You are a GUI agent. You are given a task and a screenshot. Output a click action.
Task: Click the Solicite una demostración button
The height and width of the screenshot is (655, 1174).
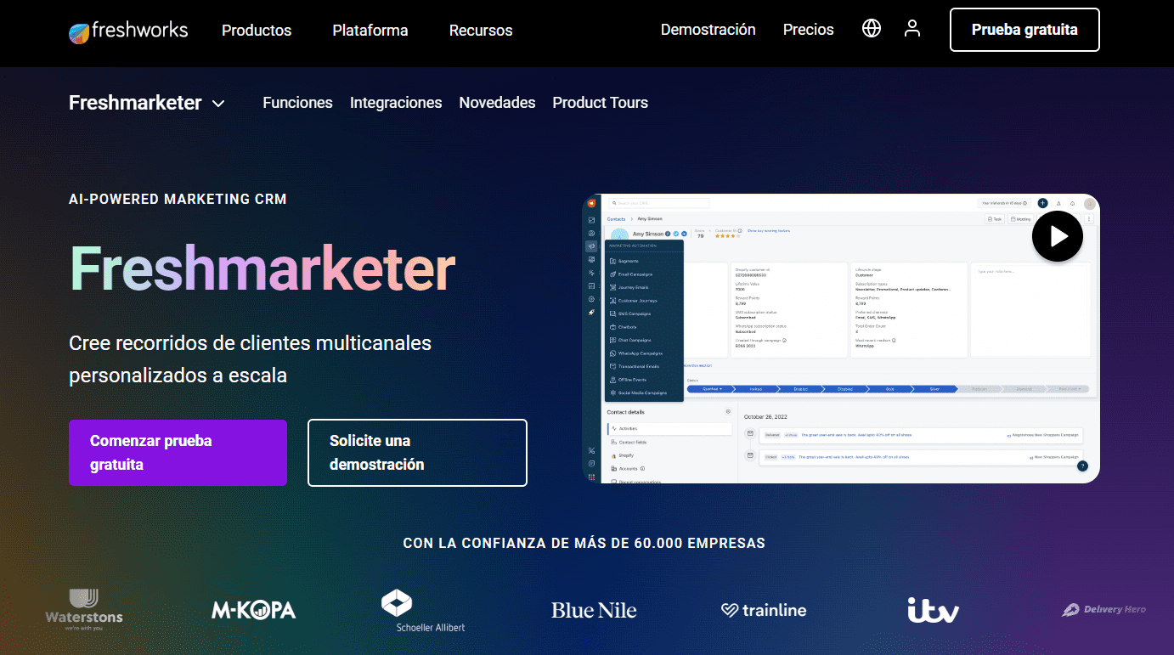(417, 452)
